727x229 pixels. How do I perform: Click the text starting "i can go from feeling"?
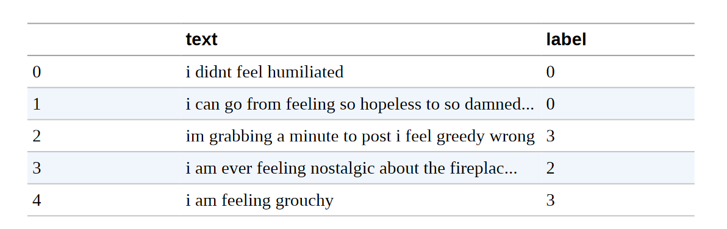(360, 105)
